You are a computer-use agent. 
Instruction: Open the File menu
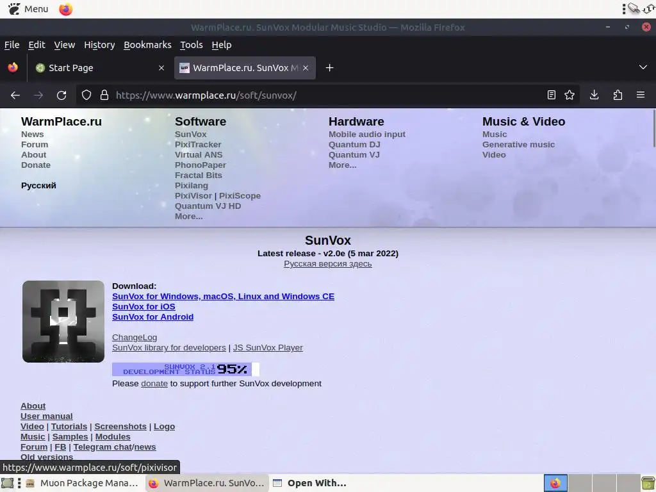(12, 45)
